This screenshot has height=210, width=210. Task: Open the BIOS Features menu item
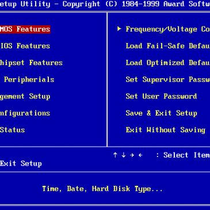point(25,46)
